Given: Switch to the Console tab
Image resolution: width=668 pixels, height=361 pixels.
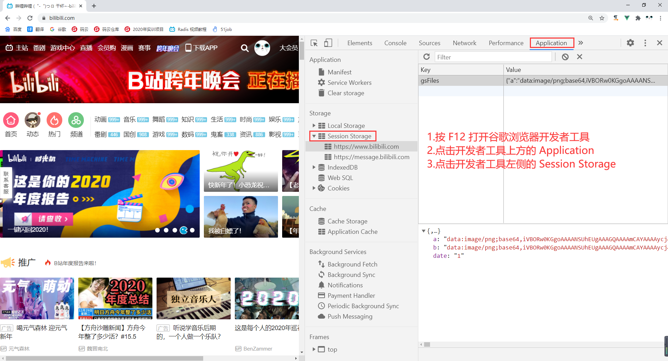Looking at the screenshot, I should pos(395,43).
